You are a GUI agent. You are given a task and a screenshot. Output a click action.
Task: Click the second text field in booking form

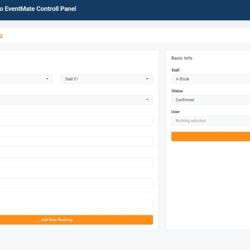pos(76,141)
